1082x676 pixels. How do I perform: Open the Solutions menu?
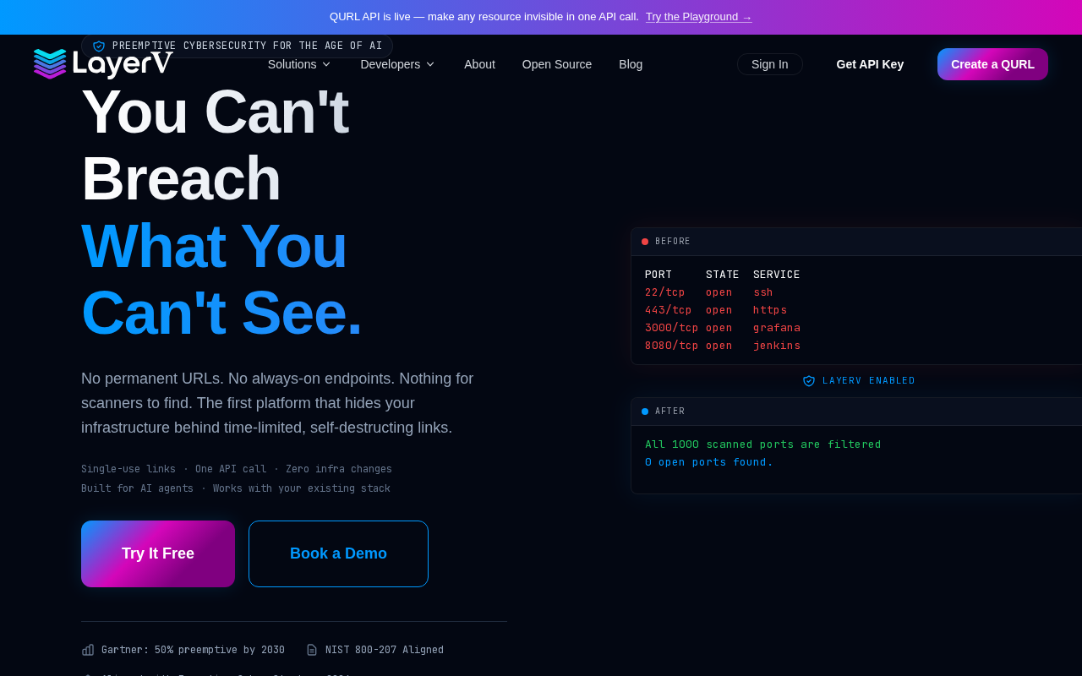tap(299, 64)
